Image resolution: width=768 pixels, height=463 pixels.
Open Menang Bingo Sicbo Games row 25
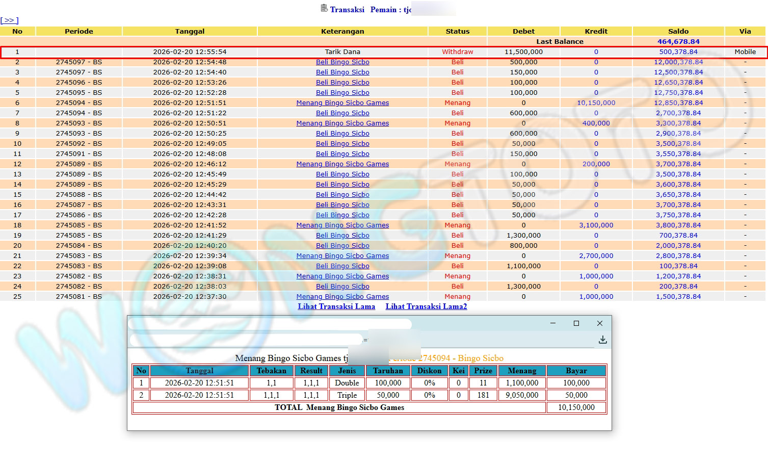[342, 297]
